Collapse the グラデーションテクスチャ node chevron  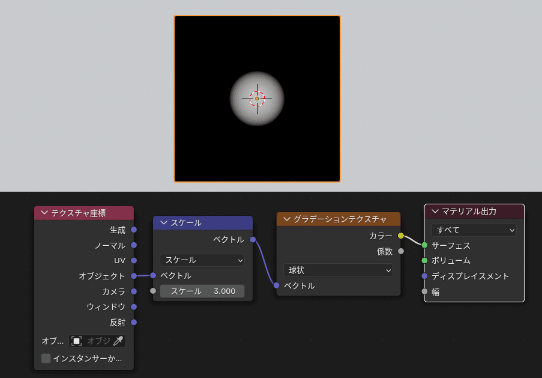tap(286, 219)
